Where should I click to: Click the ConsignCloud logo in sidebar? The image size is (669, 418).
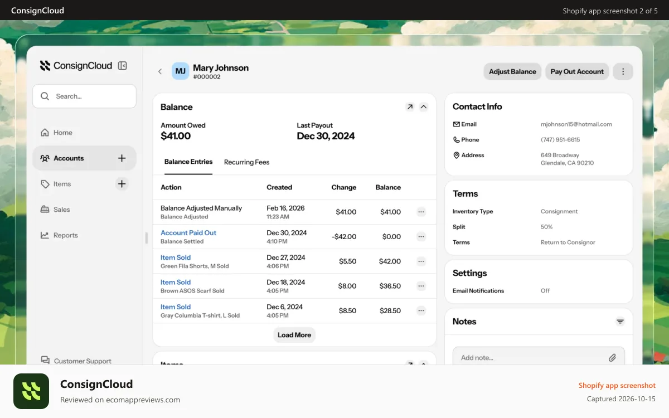pos(76,66)
